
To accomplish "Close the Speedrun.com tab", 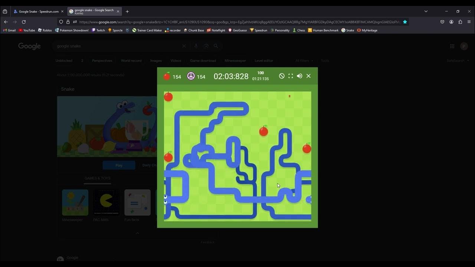I will (62, 11).
